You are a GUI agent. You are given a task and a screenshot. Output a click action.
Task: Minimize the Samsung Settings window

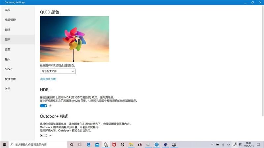pos(245,2)
